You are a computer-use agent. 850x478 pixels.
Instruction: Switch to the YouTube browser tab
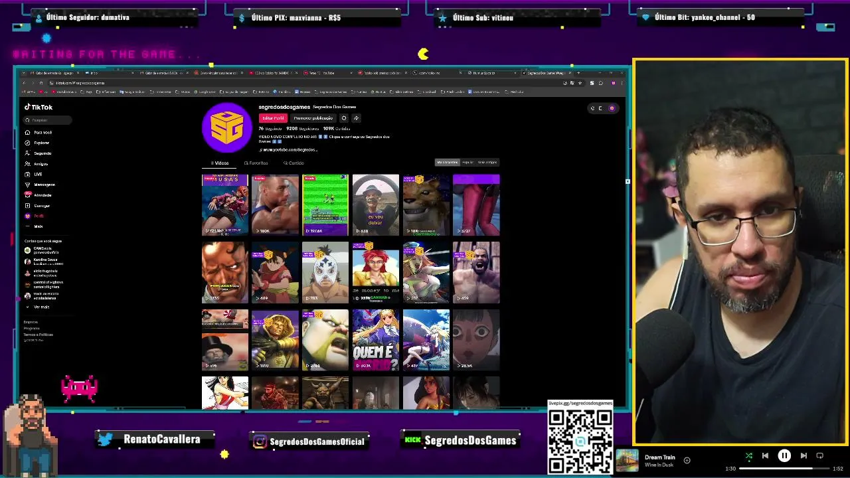click(325, 73)
